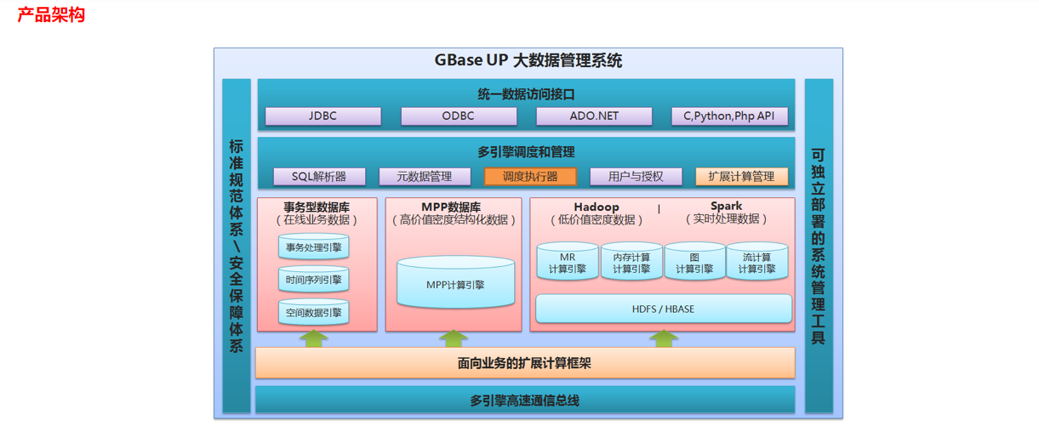
Task: Select the 流计算 计算引擎 cylinder
Action: pos(756,262)
